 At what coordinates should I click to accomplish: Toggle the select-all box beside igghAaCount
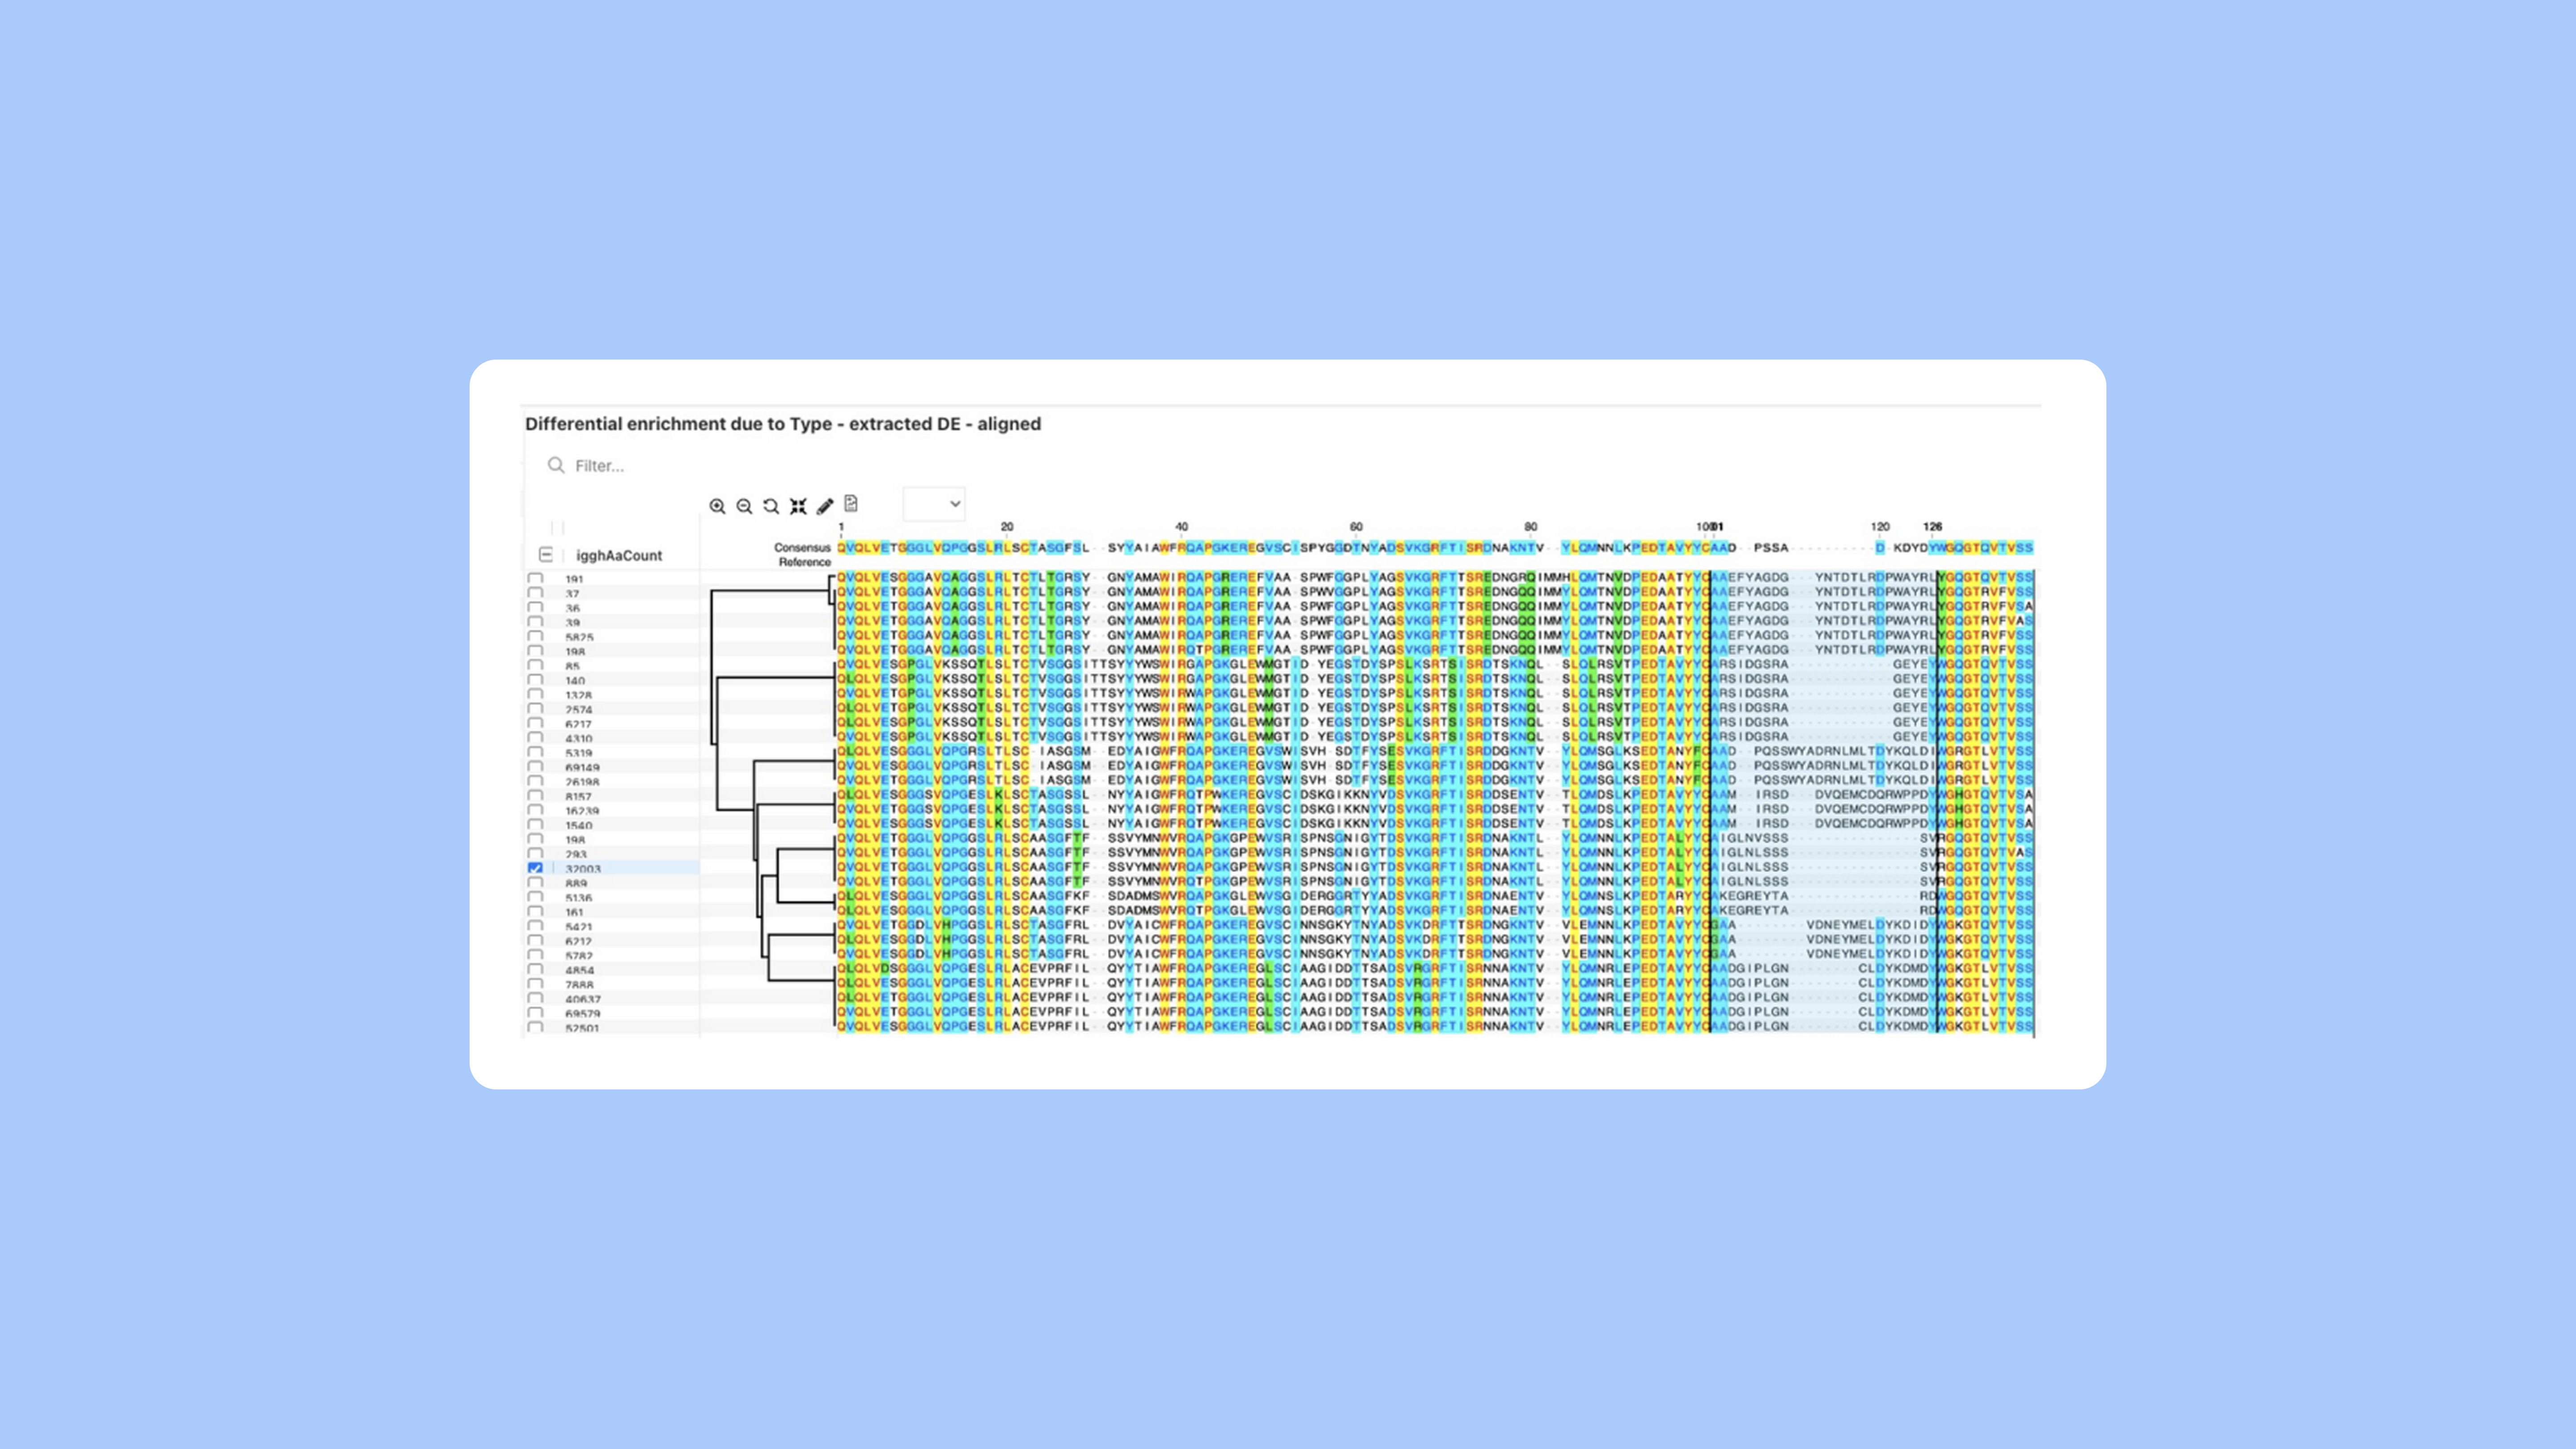546,555
